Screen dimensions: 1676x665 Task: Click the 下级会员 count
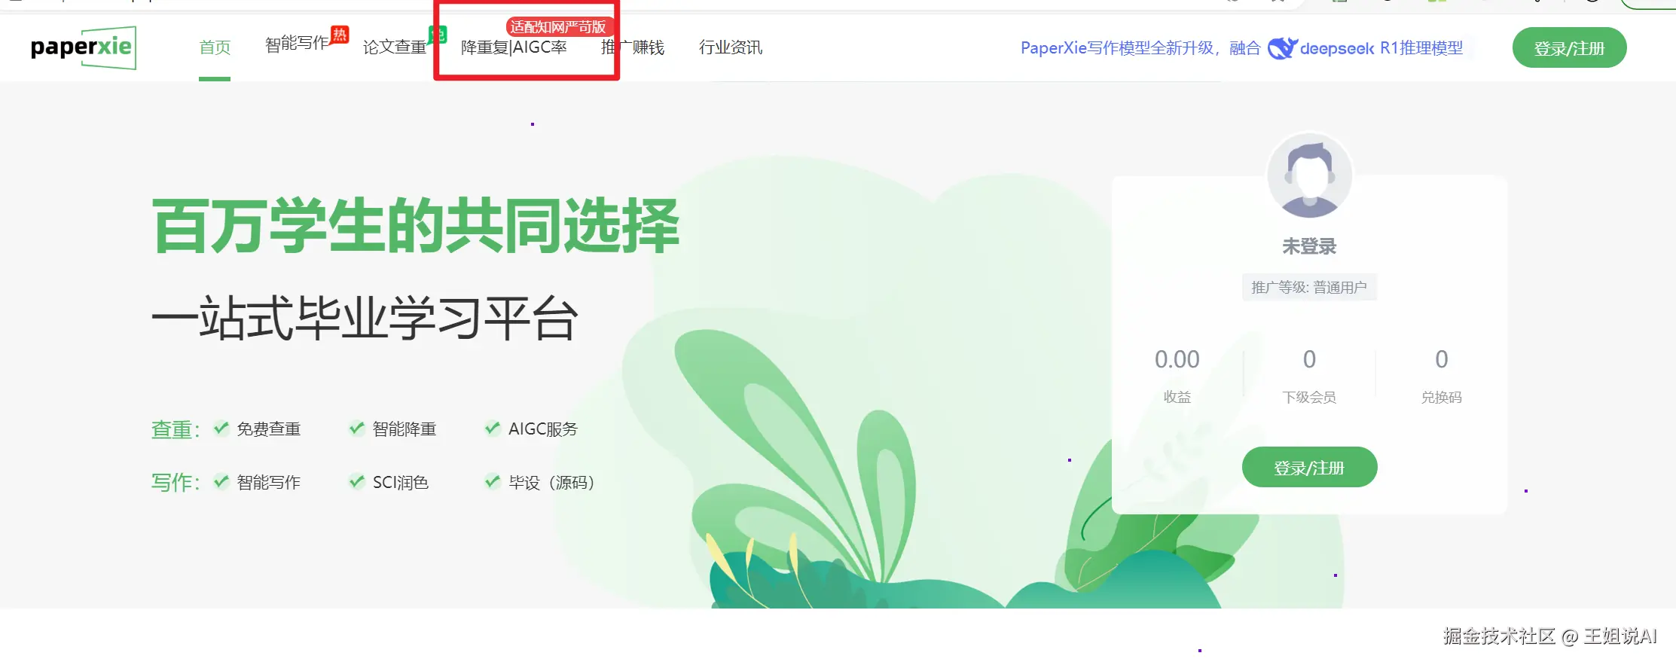1310,359
